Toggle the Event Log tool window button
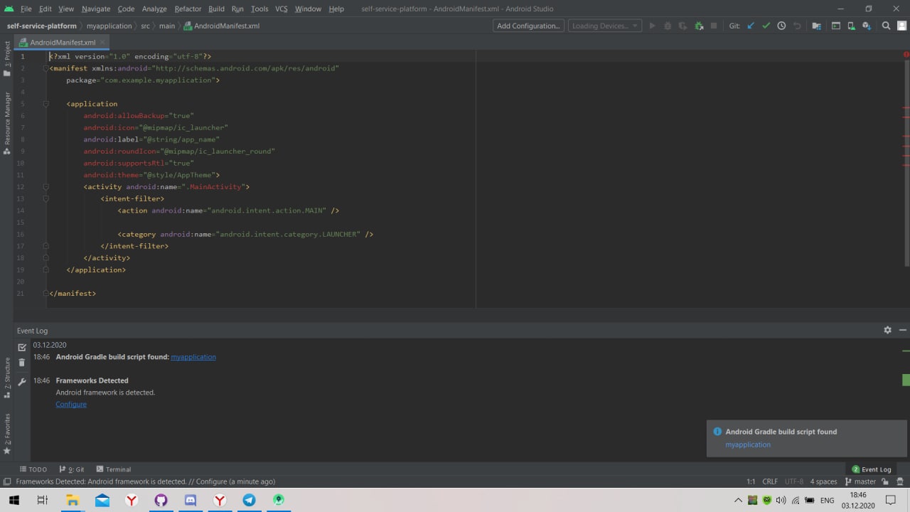The image size is (910, 512). pos(872,469)
